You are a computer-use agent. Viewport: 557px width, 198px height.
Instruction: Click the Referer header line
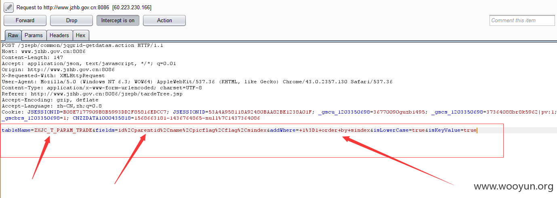(92, 94)
